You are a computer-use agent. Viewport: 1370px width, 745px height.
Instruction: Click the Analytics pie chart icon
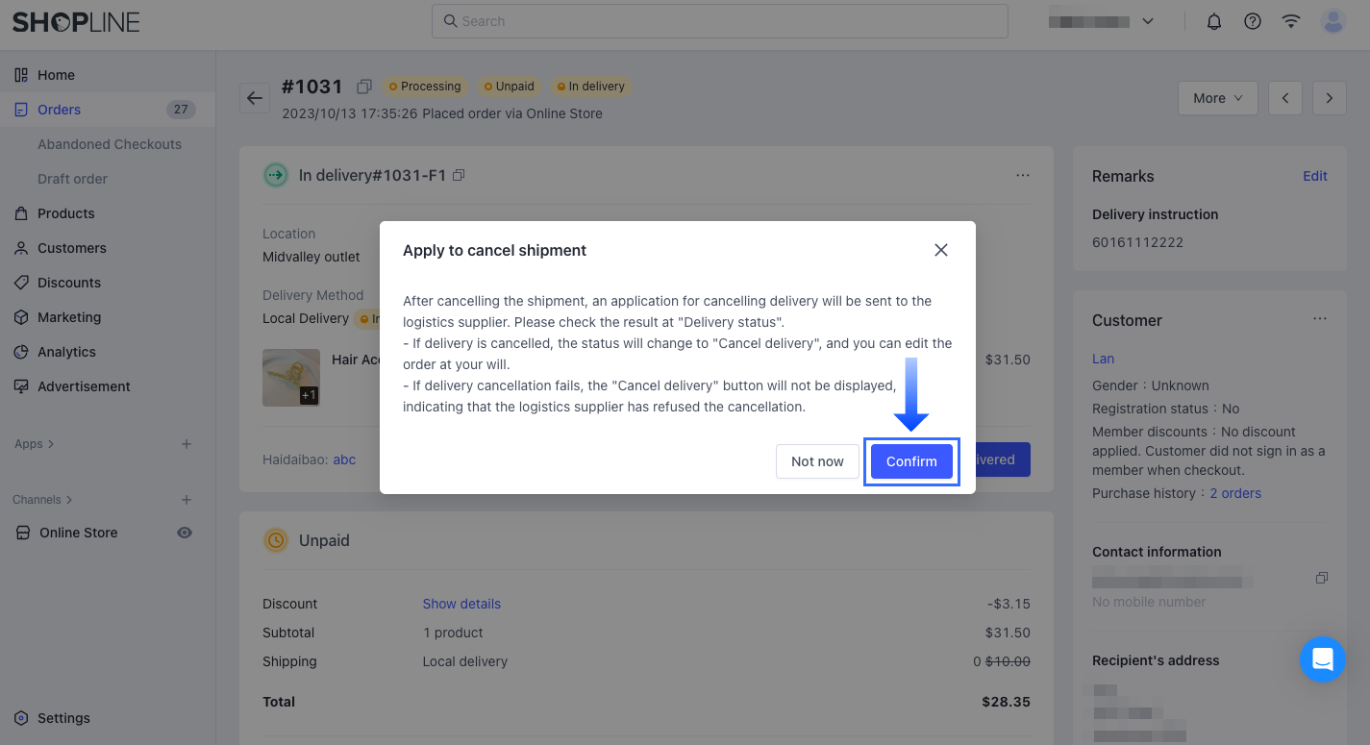coord(21,352)
